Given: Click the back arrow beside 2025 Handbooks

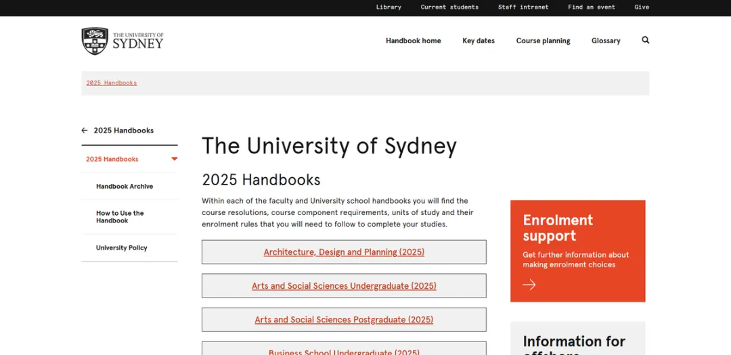Looking at the screenshot, I should point(85,131).
